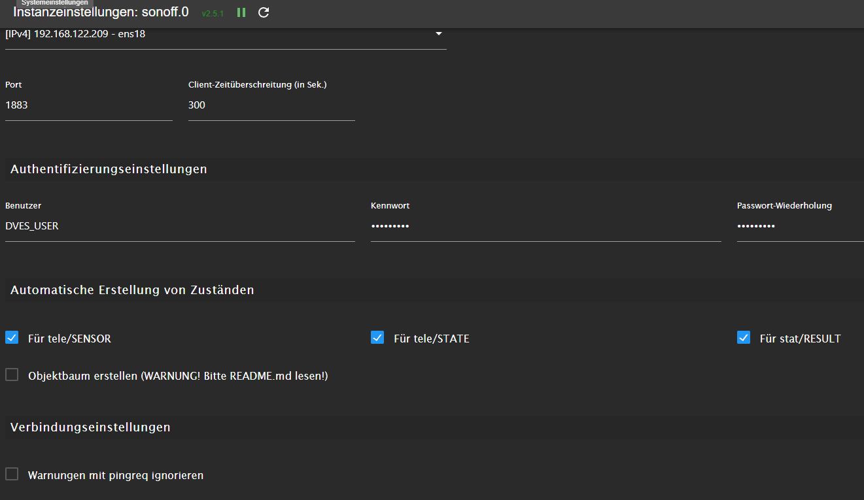
Task: Uncheck Für tele/SENSOR checkbox
Action: (x=12, y=337)
